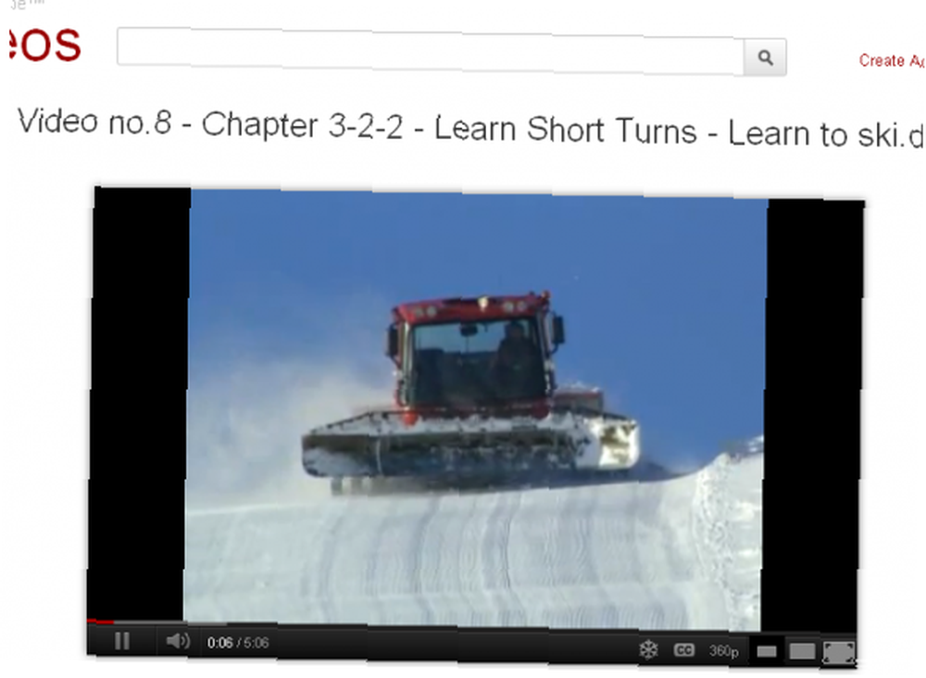
Task: Toggle the snowflake effect icon
Action: (648, 649)
